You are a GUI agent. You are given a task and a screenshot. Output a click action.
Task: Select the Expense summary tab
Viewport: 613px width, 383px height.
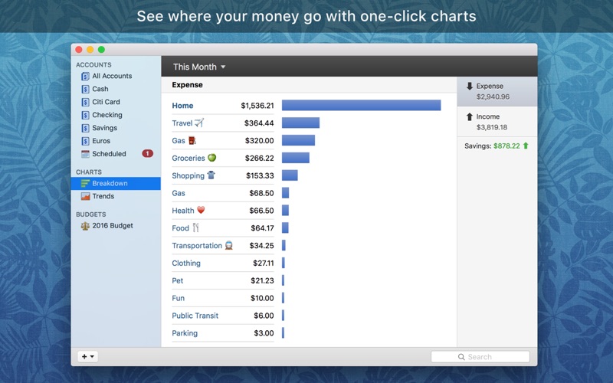(497, 91)
